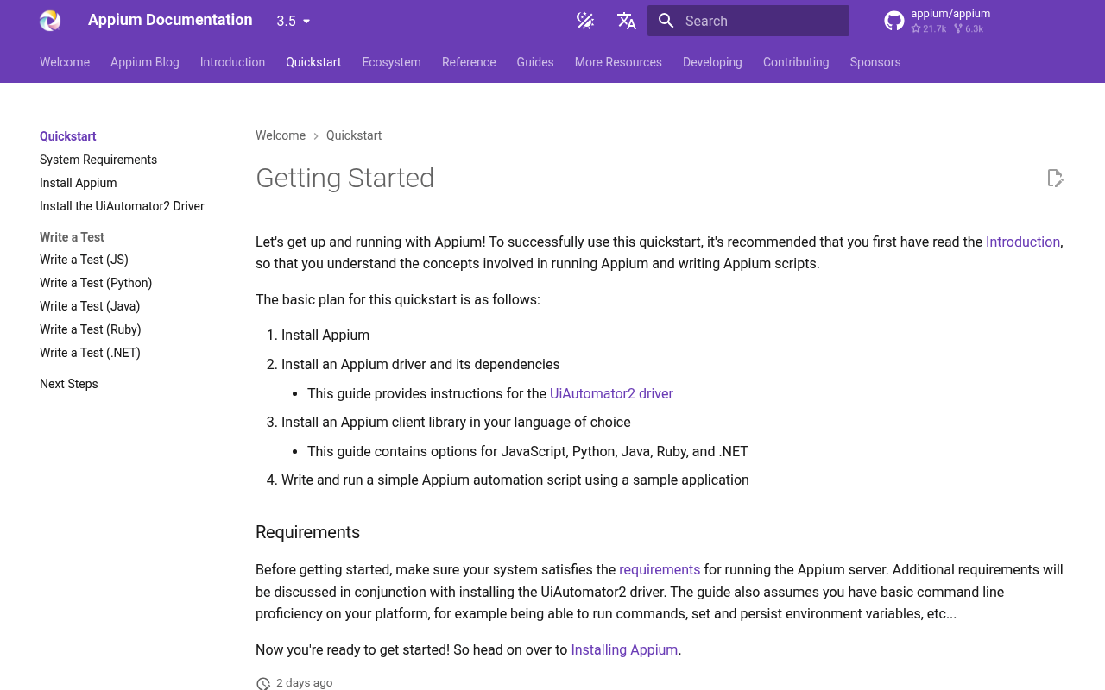
Task: Click the Appium Documentation site title
Action: point(170,20)
